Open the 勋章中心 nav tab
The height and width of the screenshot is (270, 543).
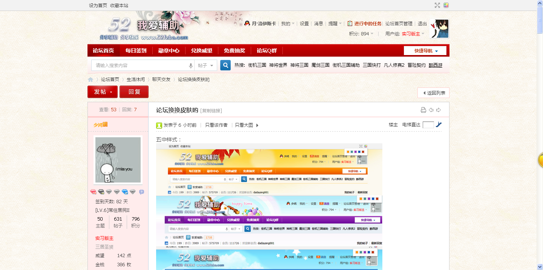pyautogui.click(x=169, y=51)
